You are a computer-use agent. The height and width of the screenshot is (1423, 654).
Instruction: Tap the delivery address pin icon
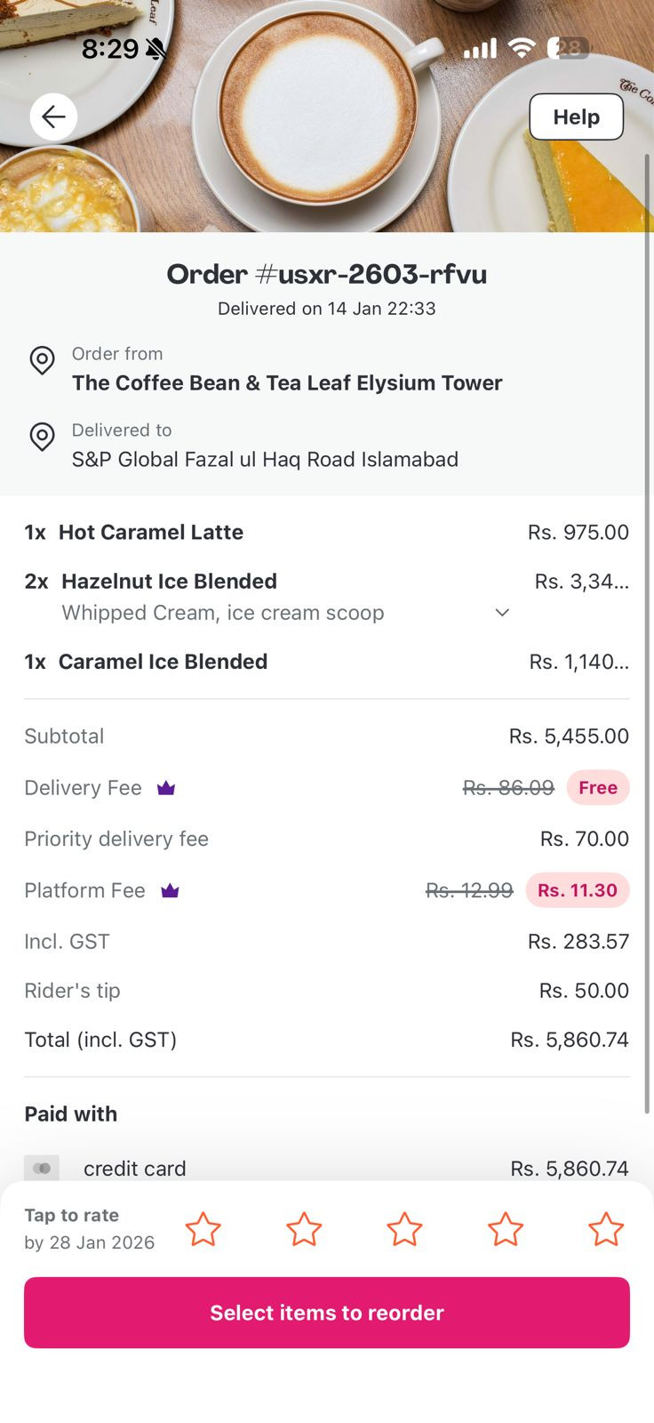click(x=42, y=436)
